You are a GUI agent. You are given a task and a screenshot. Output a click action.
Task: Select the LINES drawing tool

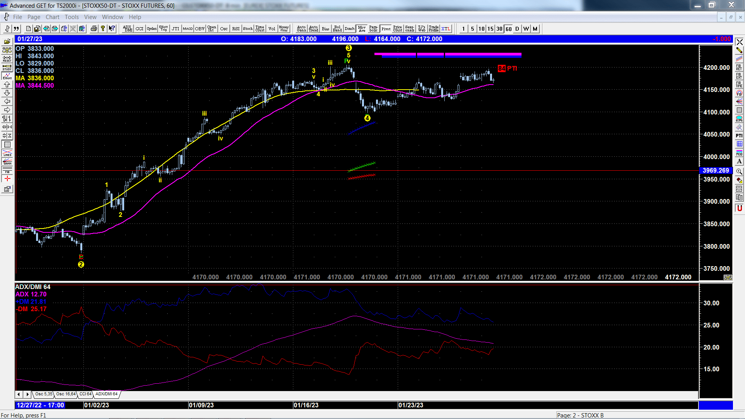point(7,153)
